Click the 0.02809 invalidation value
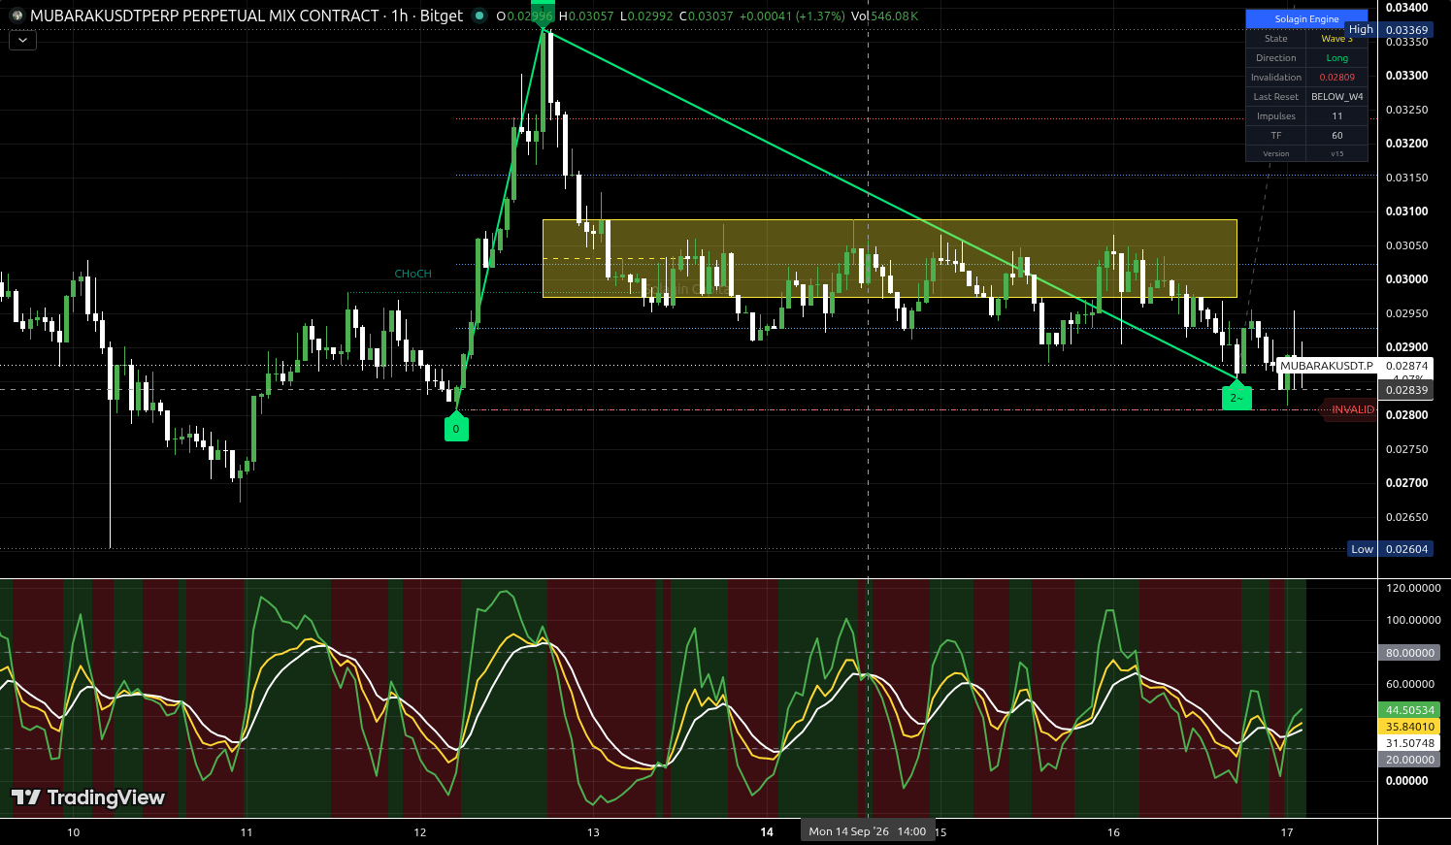Image resolution: width=1451 pixels, height=845 pixels. [1336, 78]
